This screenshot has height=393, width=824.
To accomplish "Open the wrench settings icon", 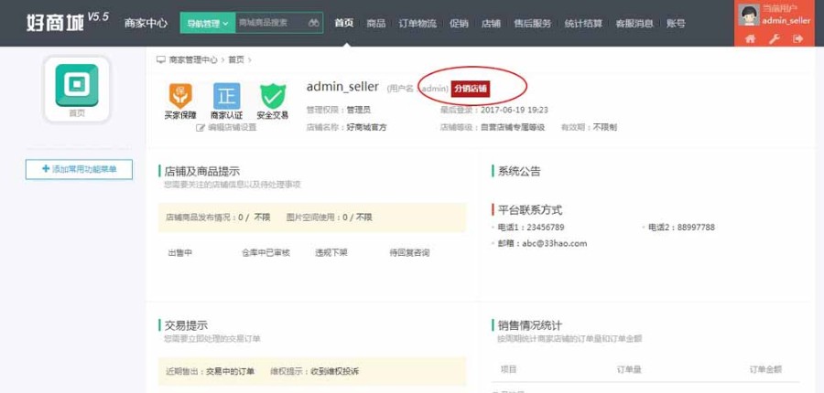I will [x=774, y=38].
